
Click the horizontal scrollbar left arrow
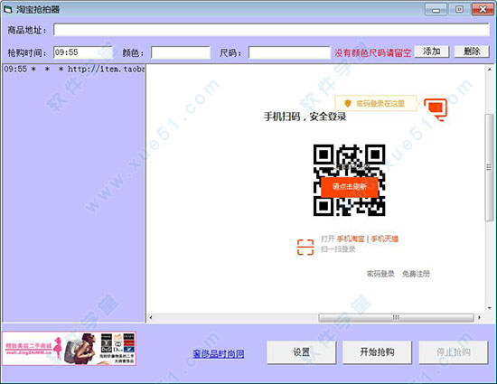[x=151, y=317]
